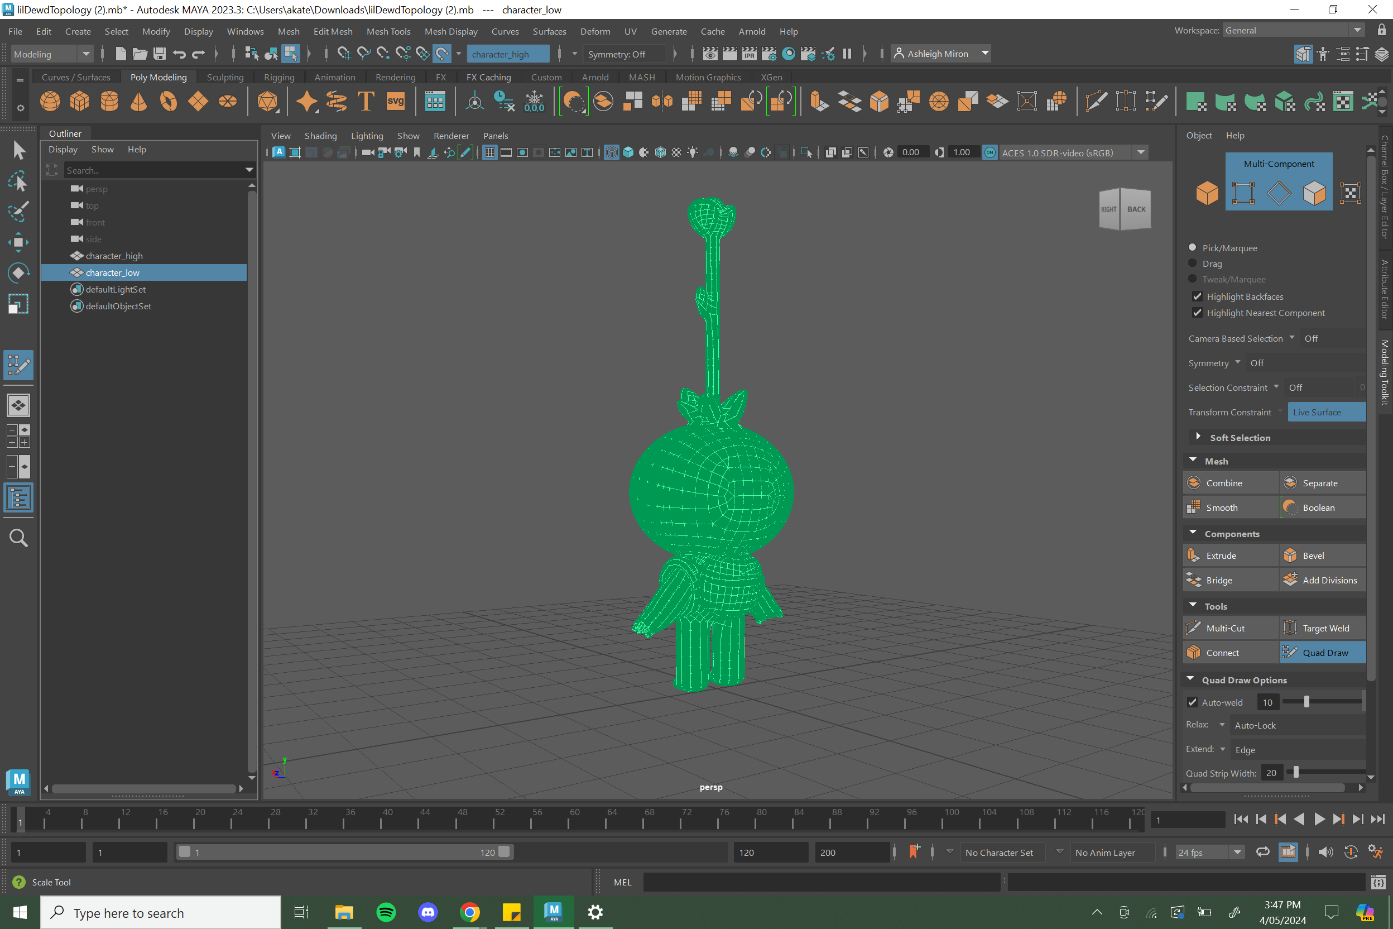Open the search magnifier in left sidebar

point(18,538)
